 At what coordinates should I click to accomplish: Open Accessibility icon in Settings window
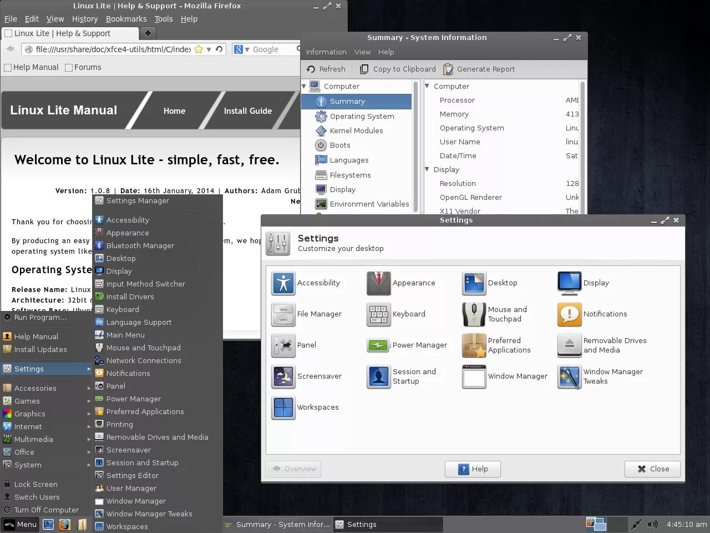(283, 283)
